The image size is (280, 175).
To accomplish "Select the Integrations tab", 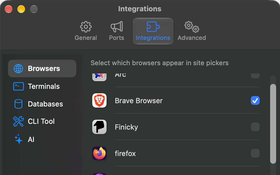I will click(x=153, y=31).
